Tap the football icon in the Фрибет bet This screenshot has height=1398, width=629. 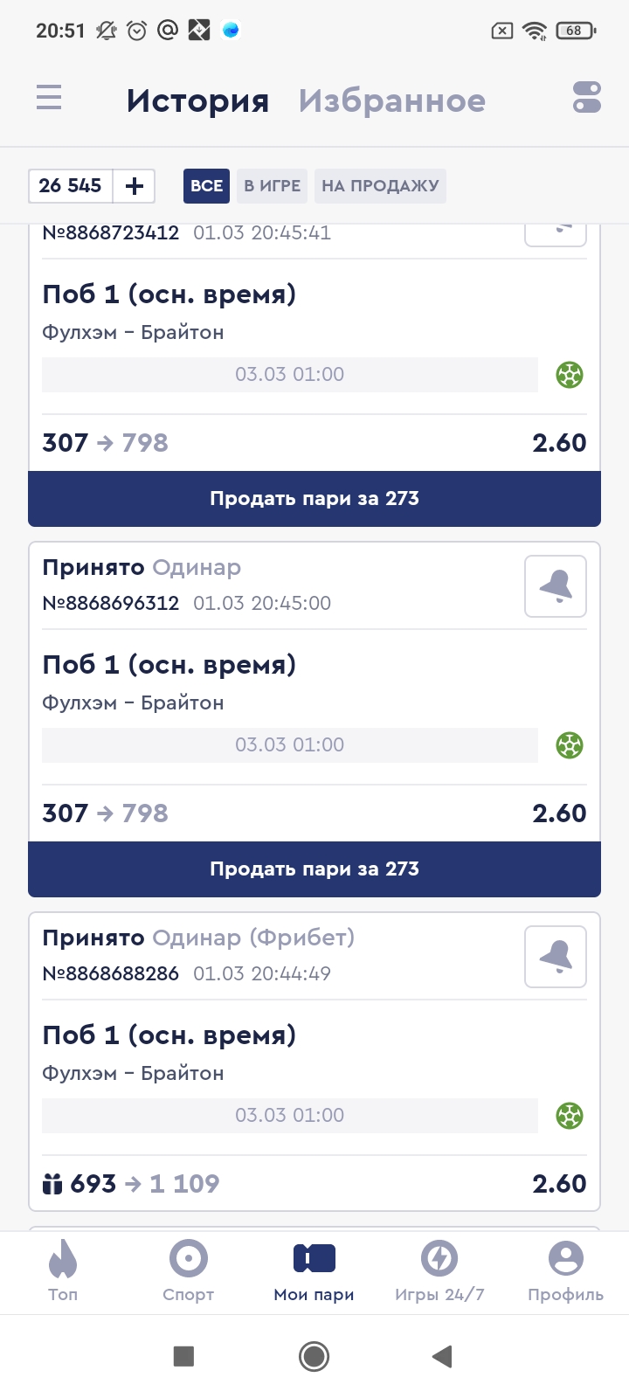click(570, 1116)
